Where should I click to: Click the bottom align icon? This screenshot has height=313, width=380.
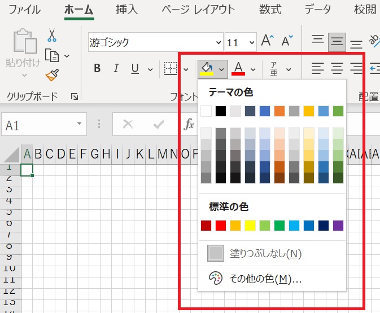356,45
